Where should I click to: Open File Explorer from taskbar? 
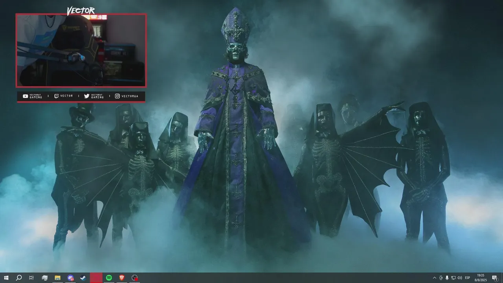(x=57, y=278)
